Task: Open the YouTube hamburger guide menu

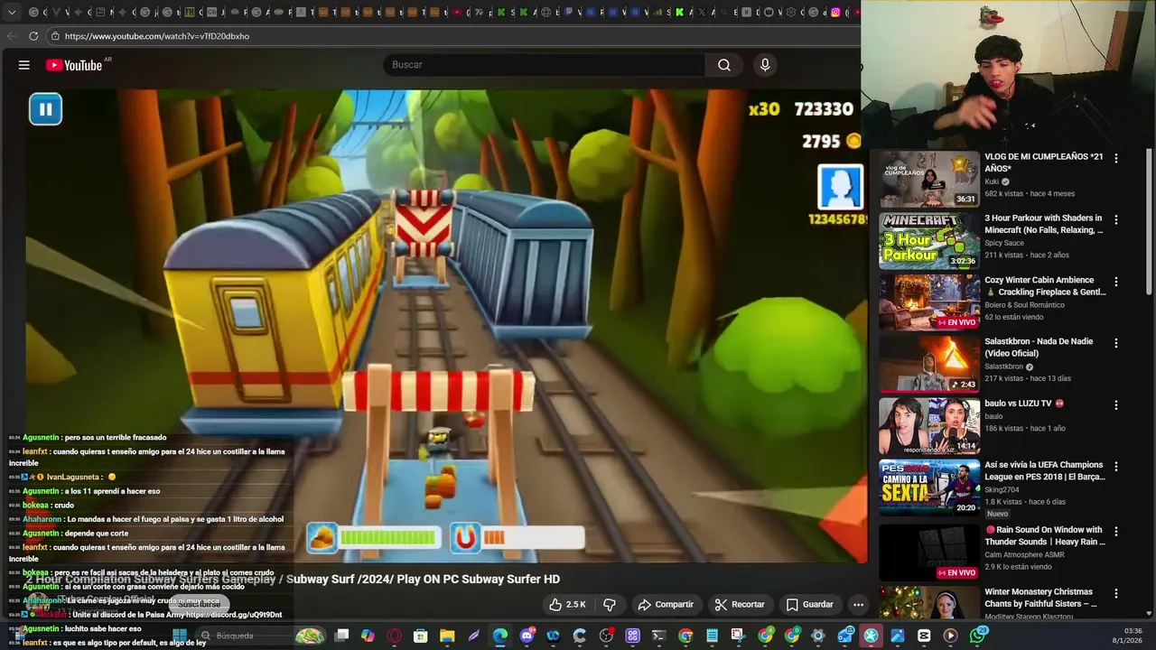Action: point(24,65)
